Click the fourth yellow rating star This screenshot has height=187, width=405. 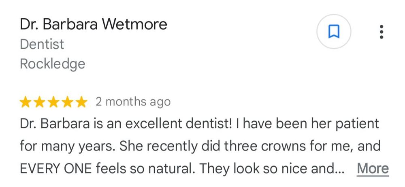(x=67, y=102)
